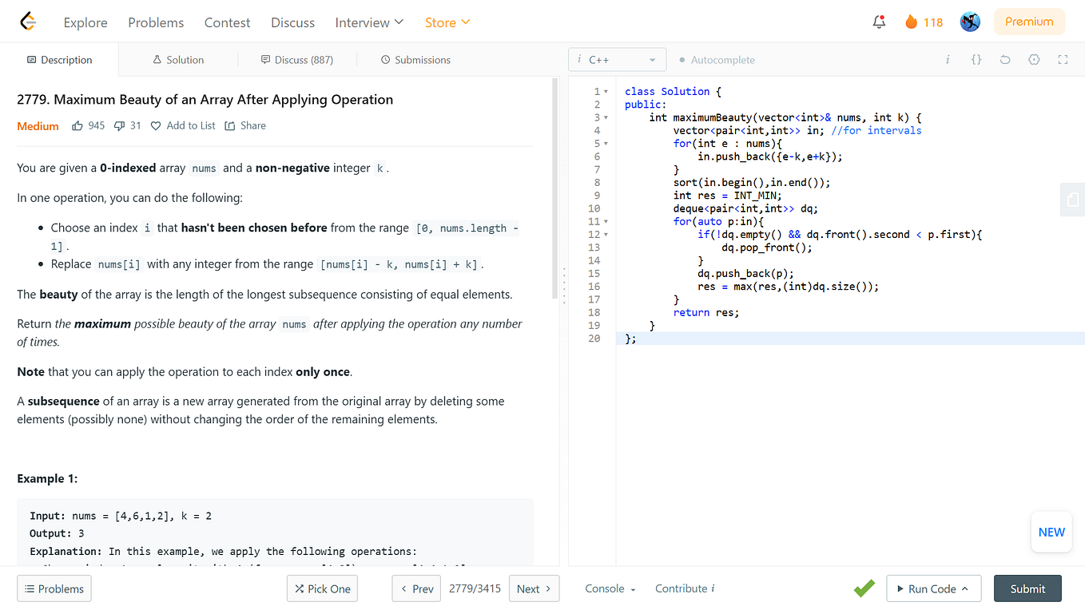Click the Submit button
Screen dimensions: 1085x610
(1027, 588)
